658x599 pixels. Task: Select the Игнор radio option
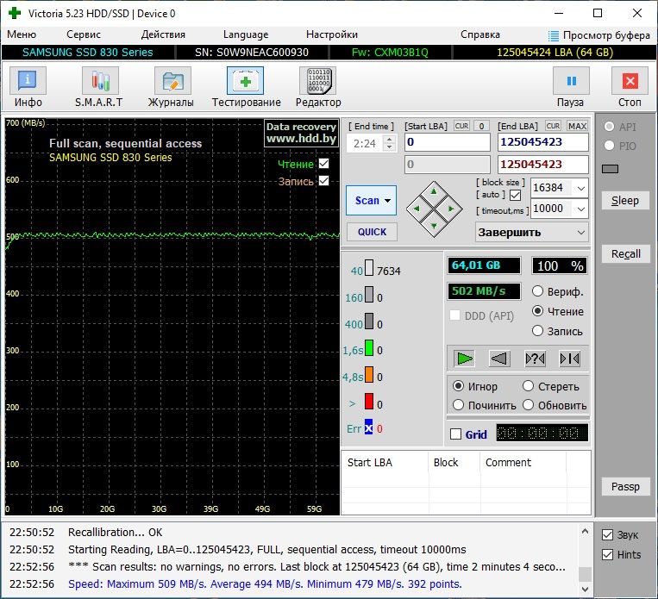click(458, 386)
